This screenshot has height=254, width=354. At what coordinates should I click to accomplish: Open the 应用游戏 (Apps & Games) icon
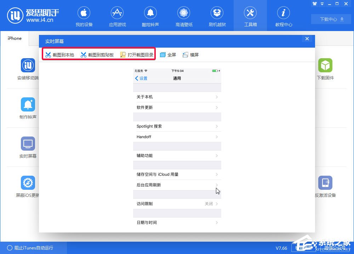coord(117,16)
